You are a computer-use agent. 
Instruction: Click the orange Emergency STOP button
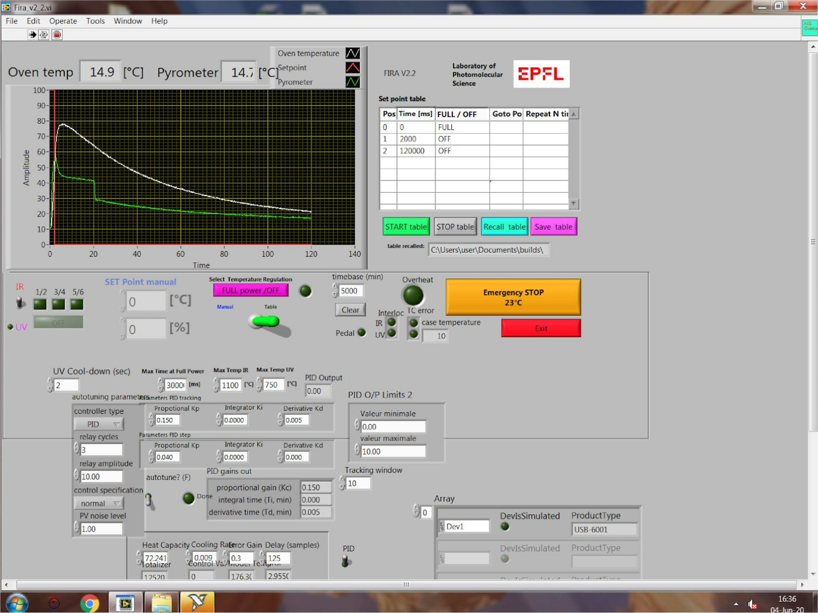pos(513,297)
